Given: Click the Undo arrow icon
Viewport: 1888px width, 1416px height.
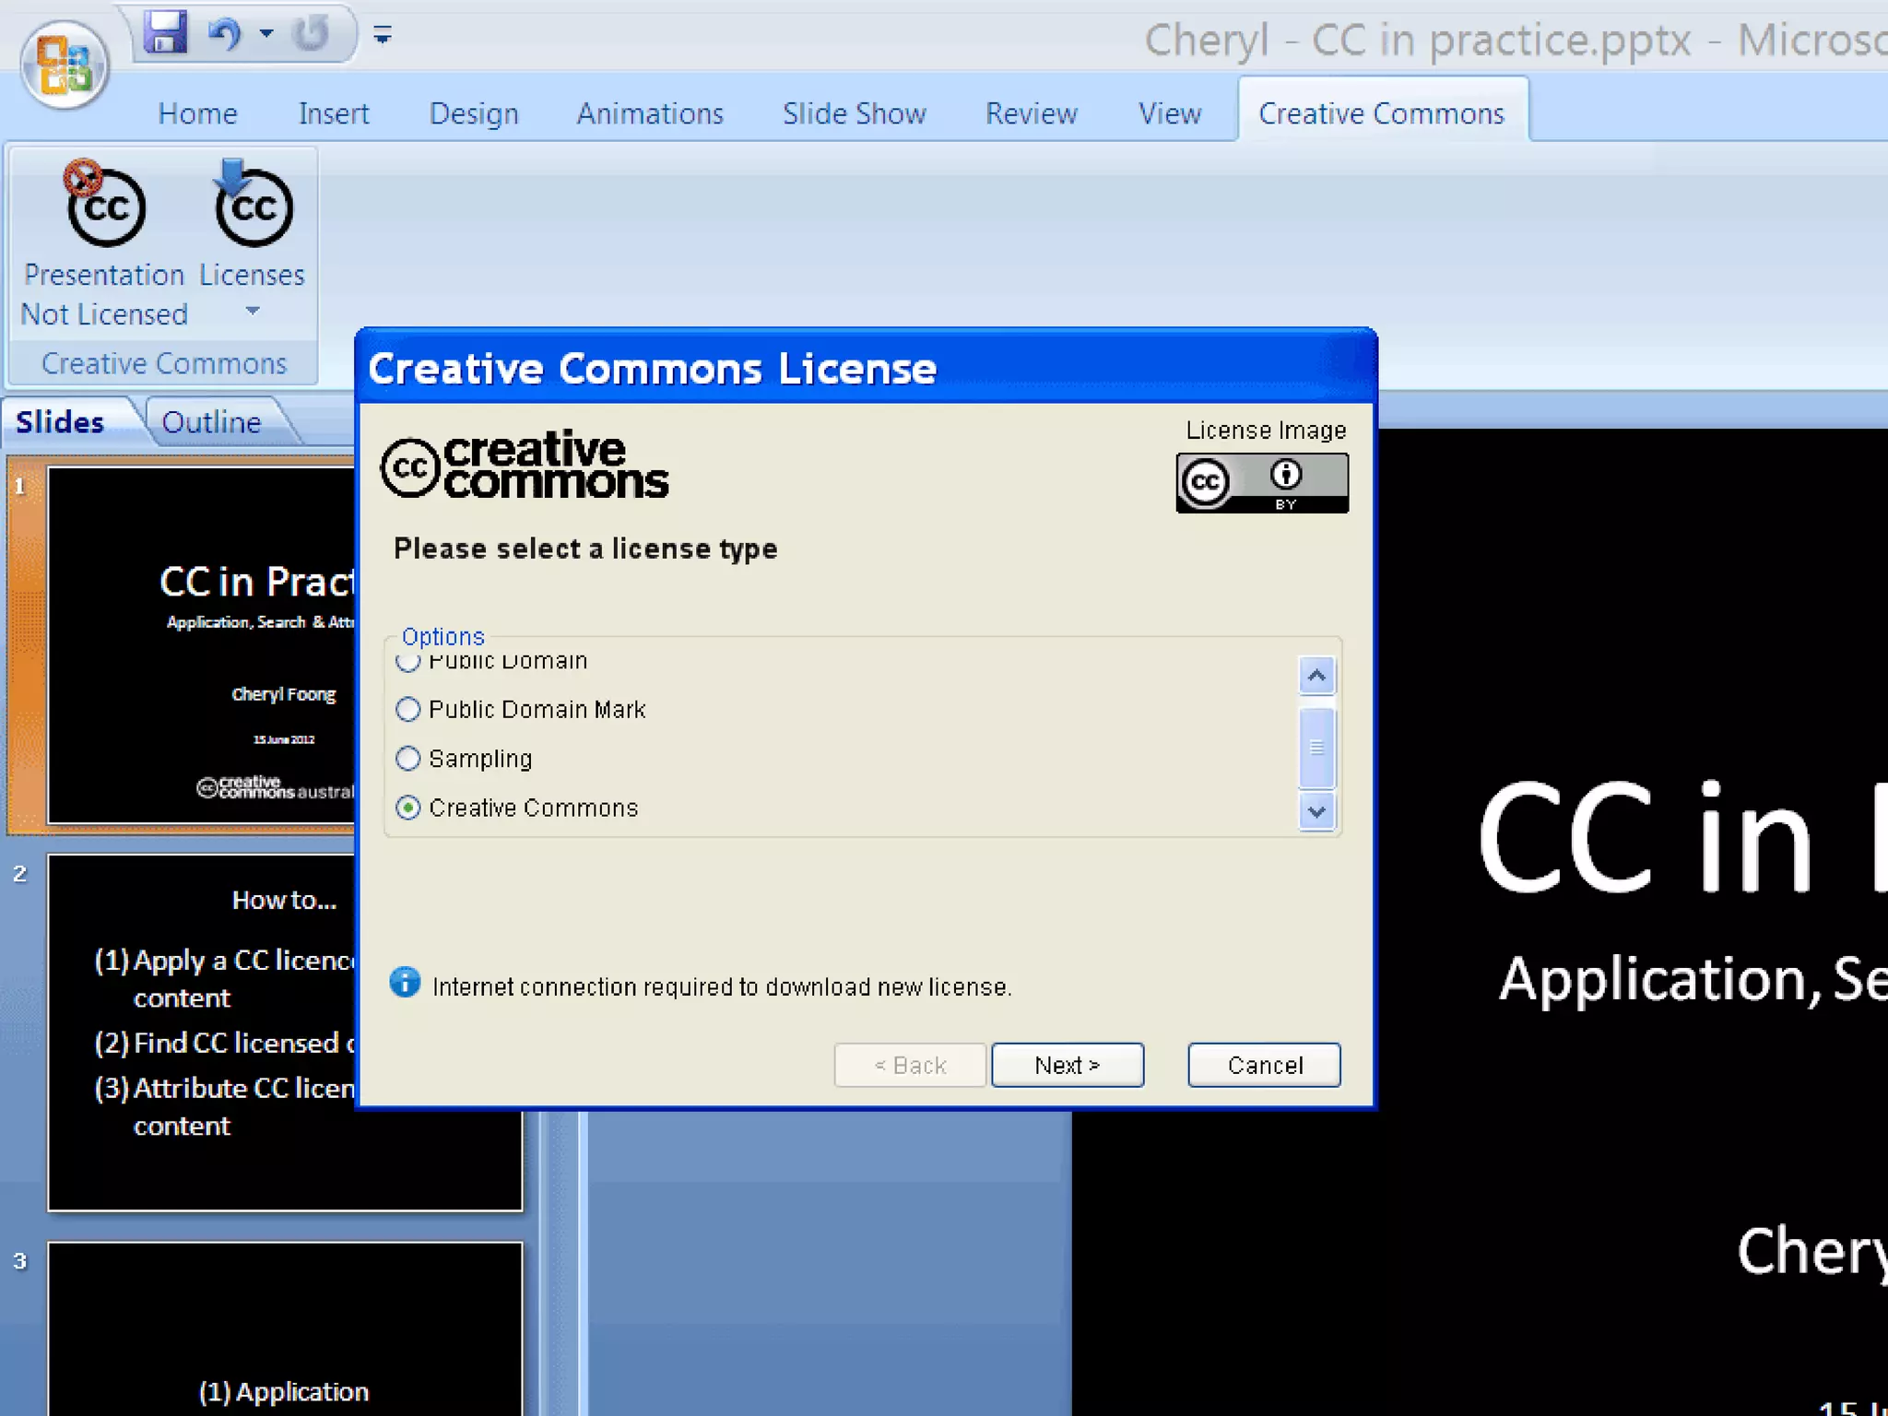Looking at the screenshot, I should click(x=224, y=34).
